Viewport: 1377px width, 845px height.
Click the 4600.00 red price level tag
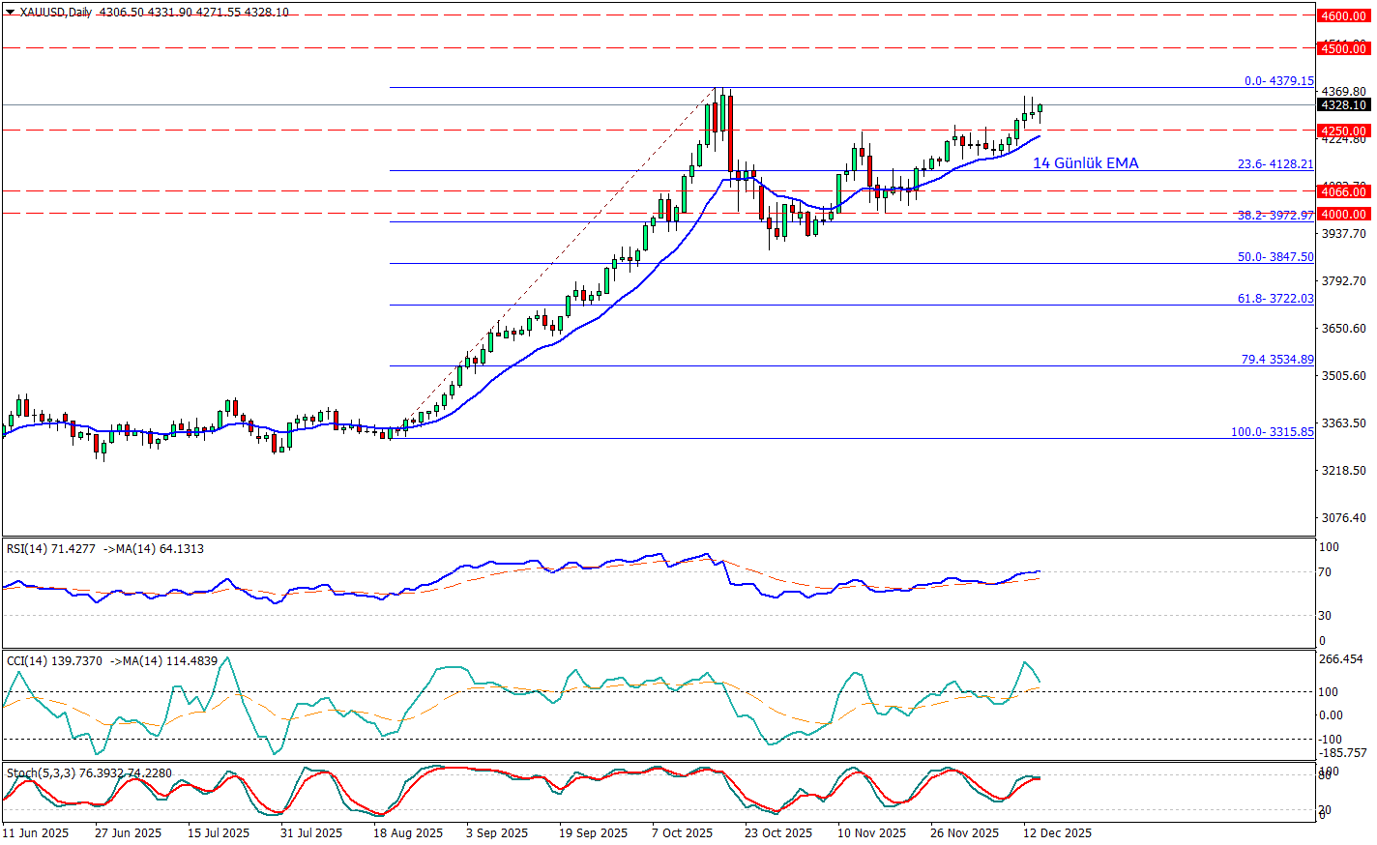coord(1343,15)
